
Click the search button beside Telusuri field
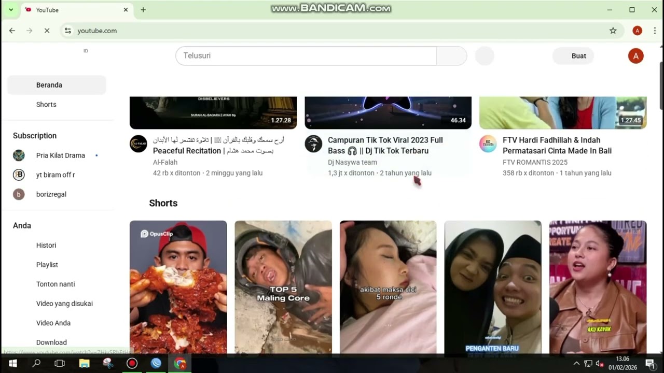click(x=452, y=55)
